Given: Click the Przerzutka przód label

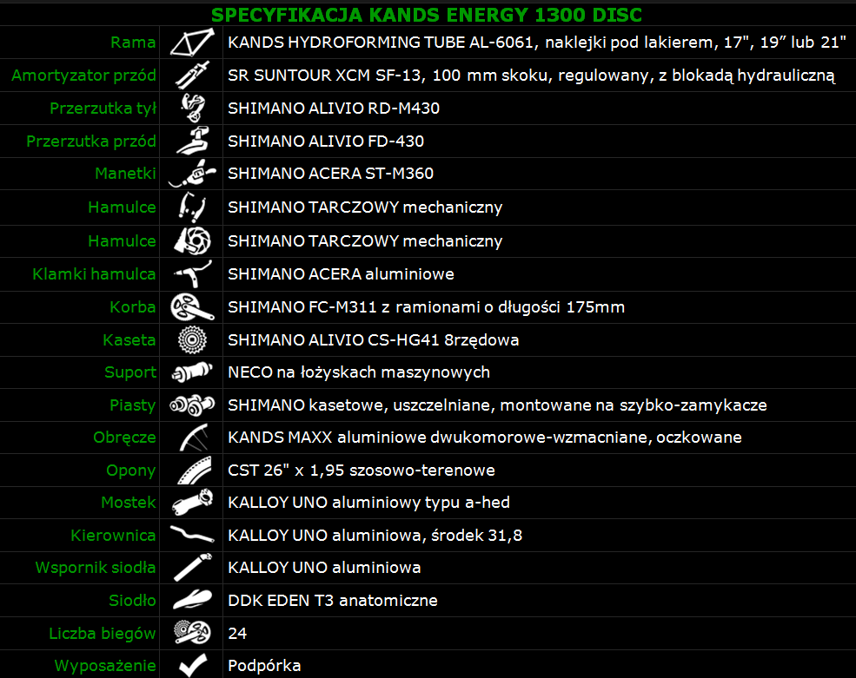Looking at the screenshot, I should pos(91,142).
